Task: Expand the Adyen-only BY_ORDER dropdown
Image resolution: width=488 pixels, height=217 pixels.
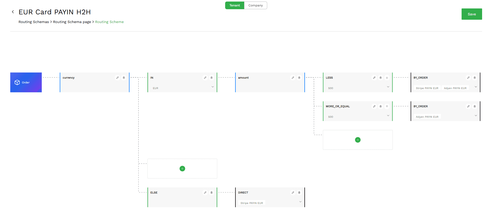Action: [x=476, y=115]
